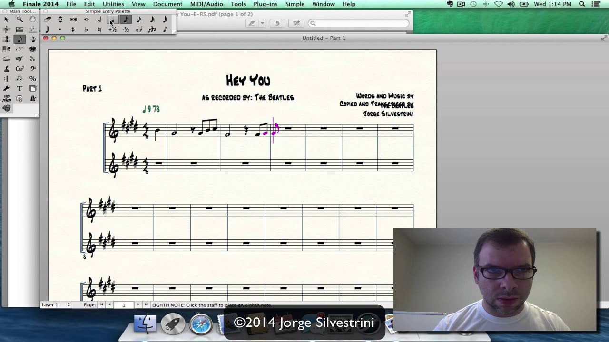The height and width of the screenshot is (342, 609).
Task: Select the Lyrics tool
Action: click(6, 69)
